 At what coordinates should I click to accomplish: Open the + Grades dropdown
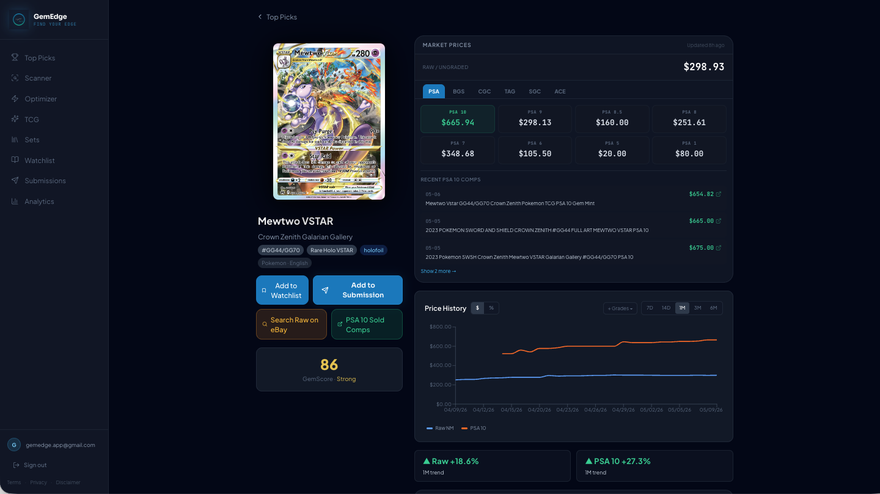coord(620,308)
